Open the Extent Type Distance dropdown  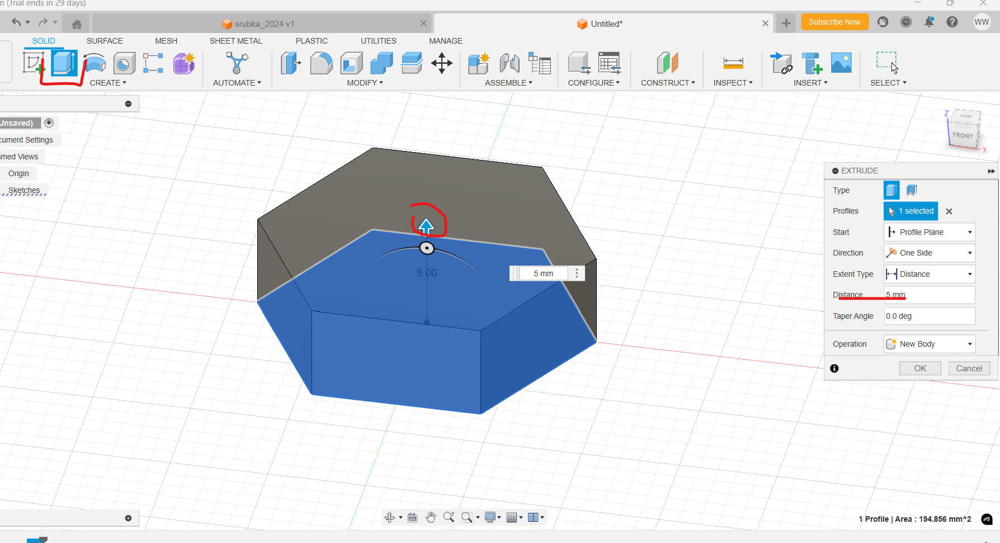point(930,274)
